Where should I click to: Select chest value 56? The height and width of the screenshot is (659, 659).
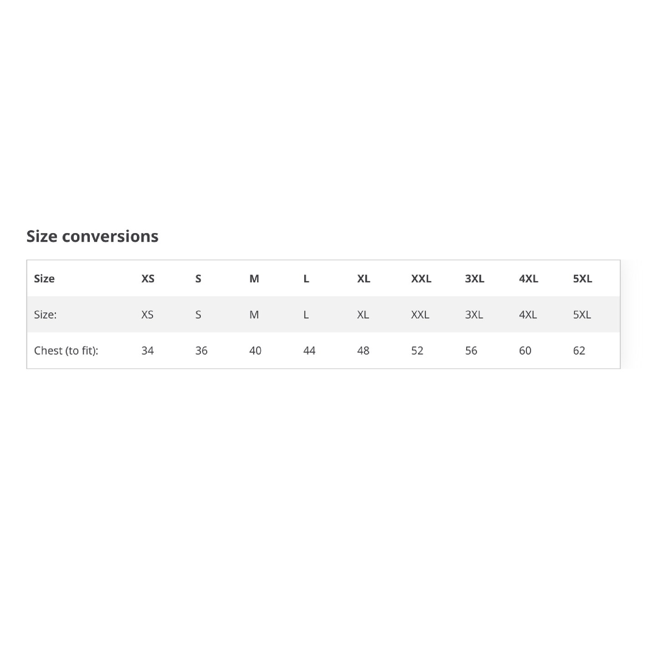coord(471,351)
